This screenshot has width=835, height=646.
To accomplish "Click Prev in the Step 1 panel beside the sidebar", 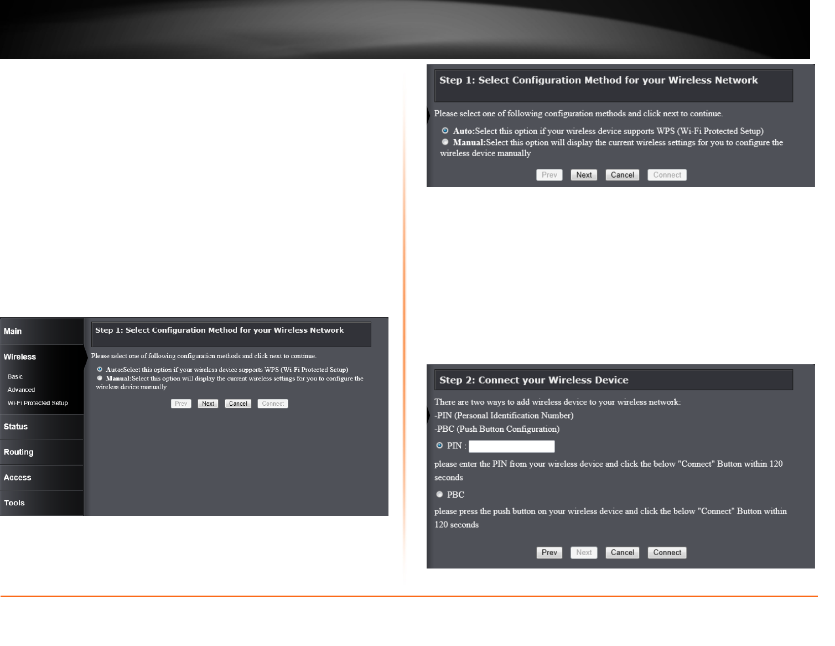I will click(181, 404).
